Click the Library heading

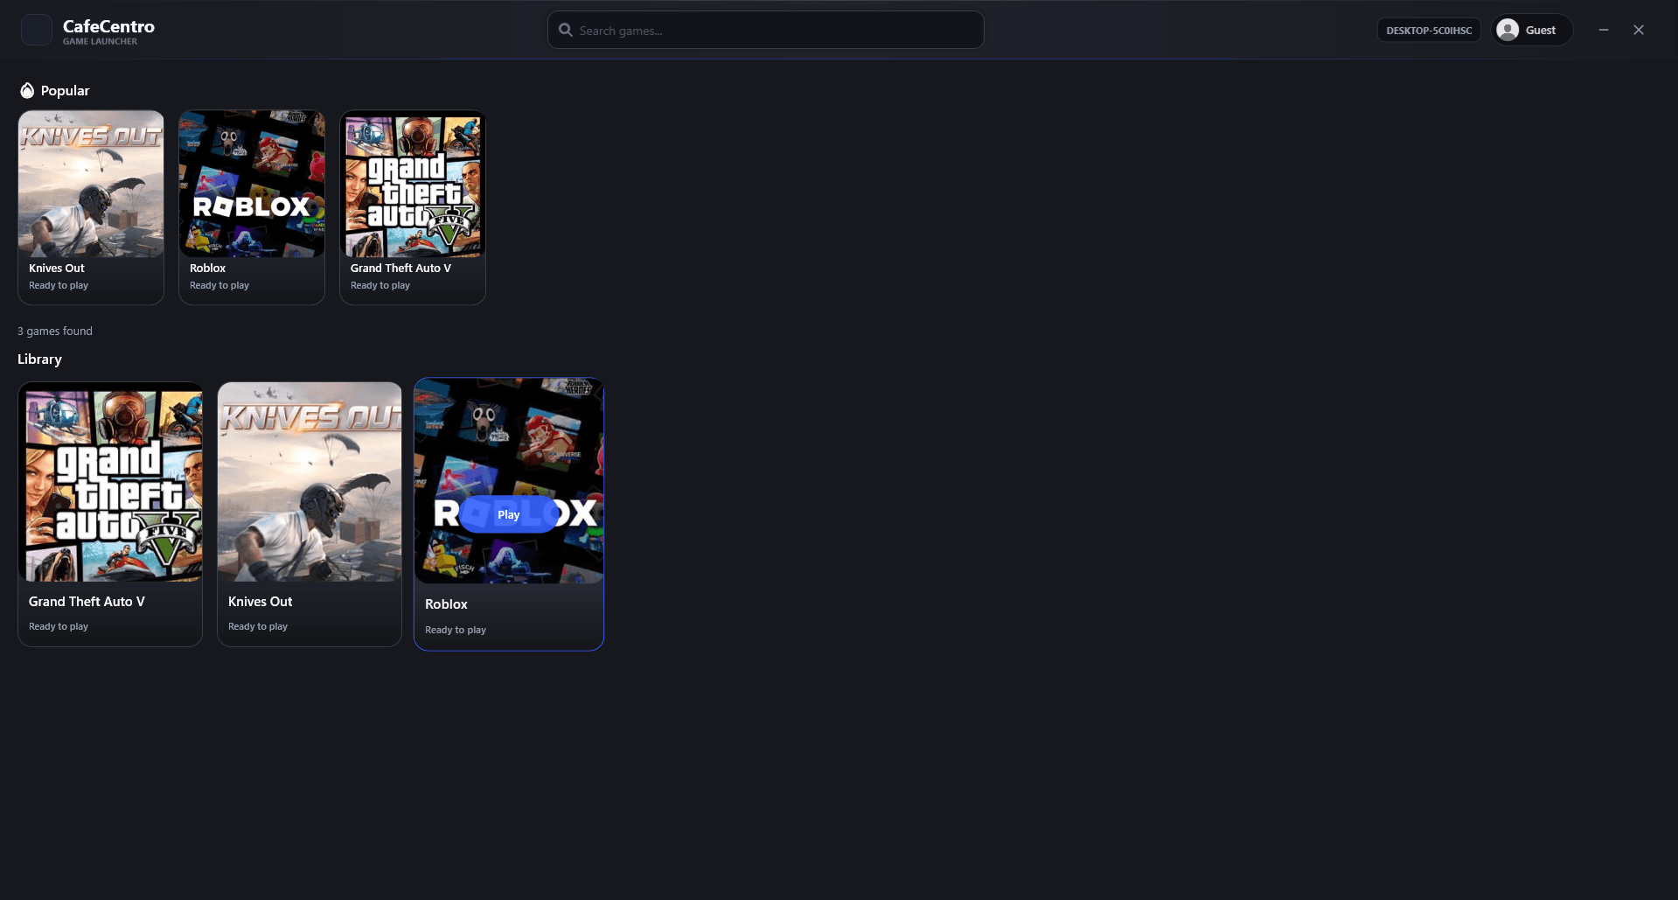click(39, 359)
